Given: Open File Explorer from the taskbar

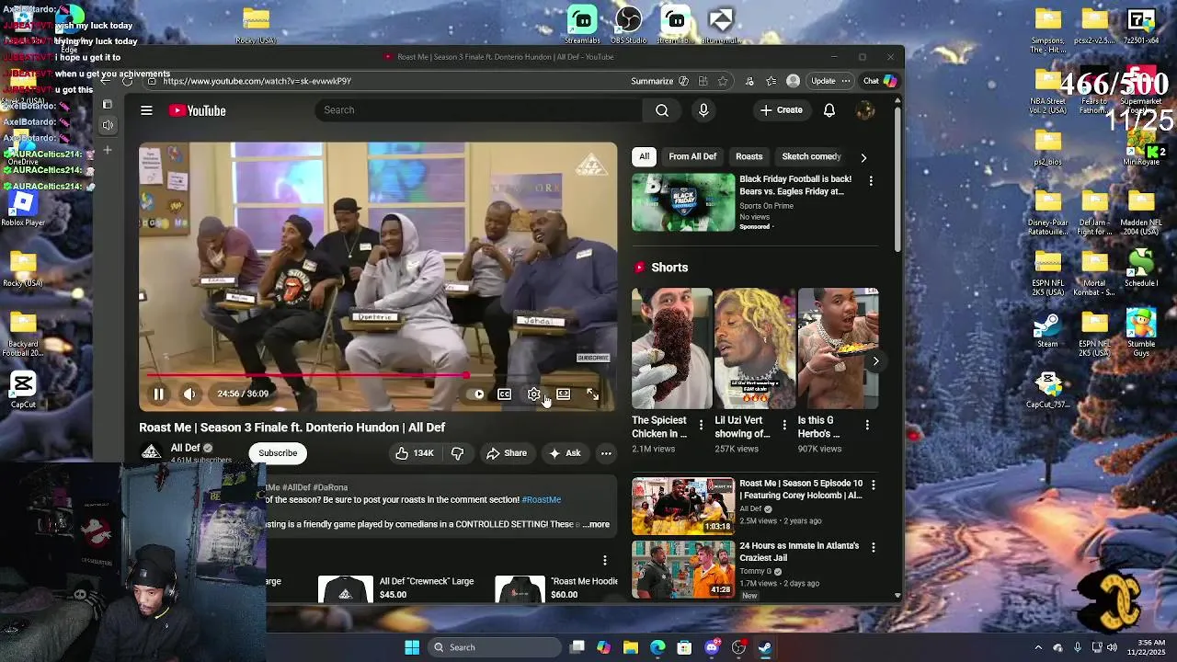Looking at the screenshot, I should [x=631, y=647].
